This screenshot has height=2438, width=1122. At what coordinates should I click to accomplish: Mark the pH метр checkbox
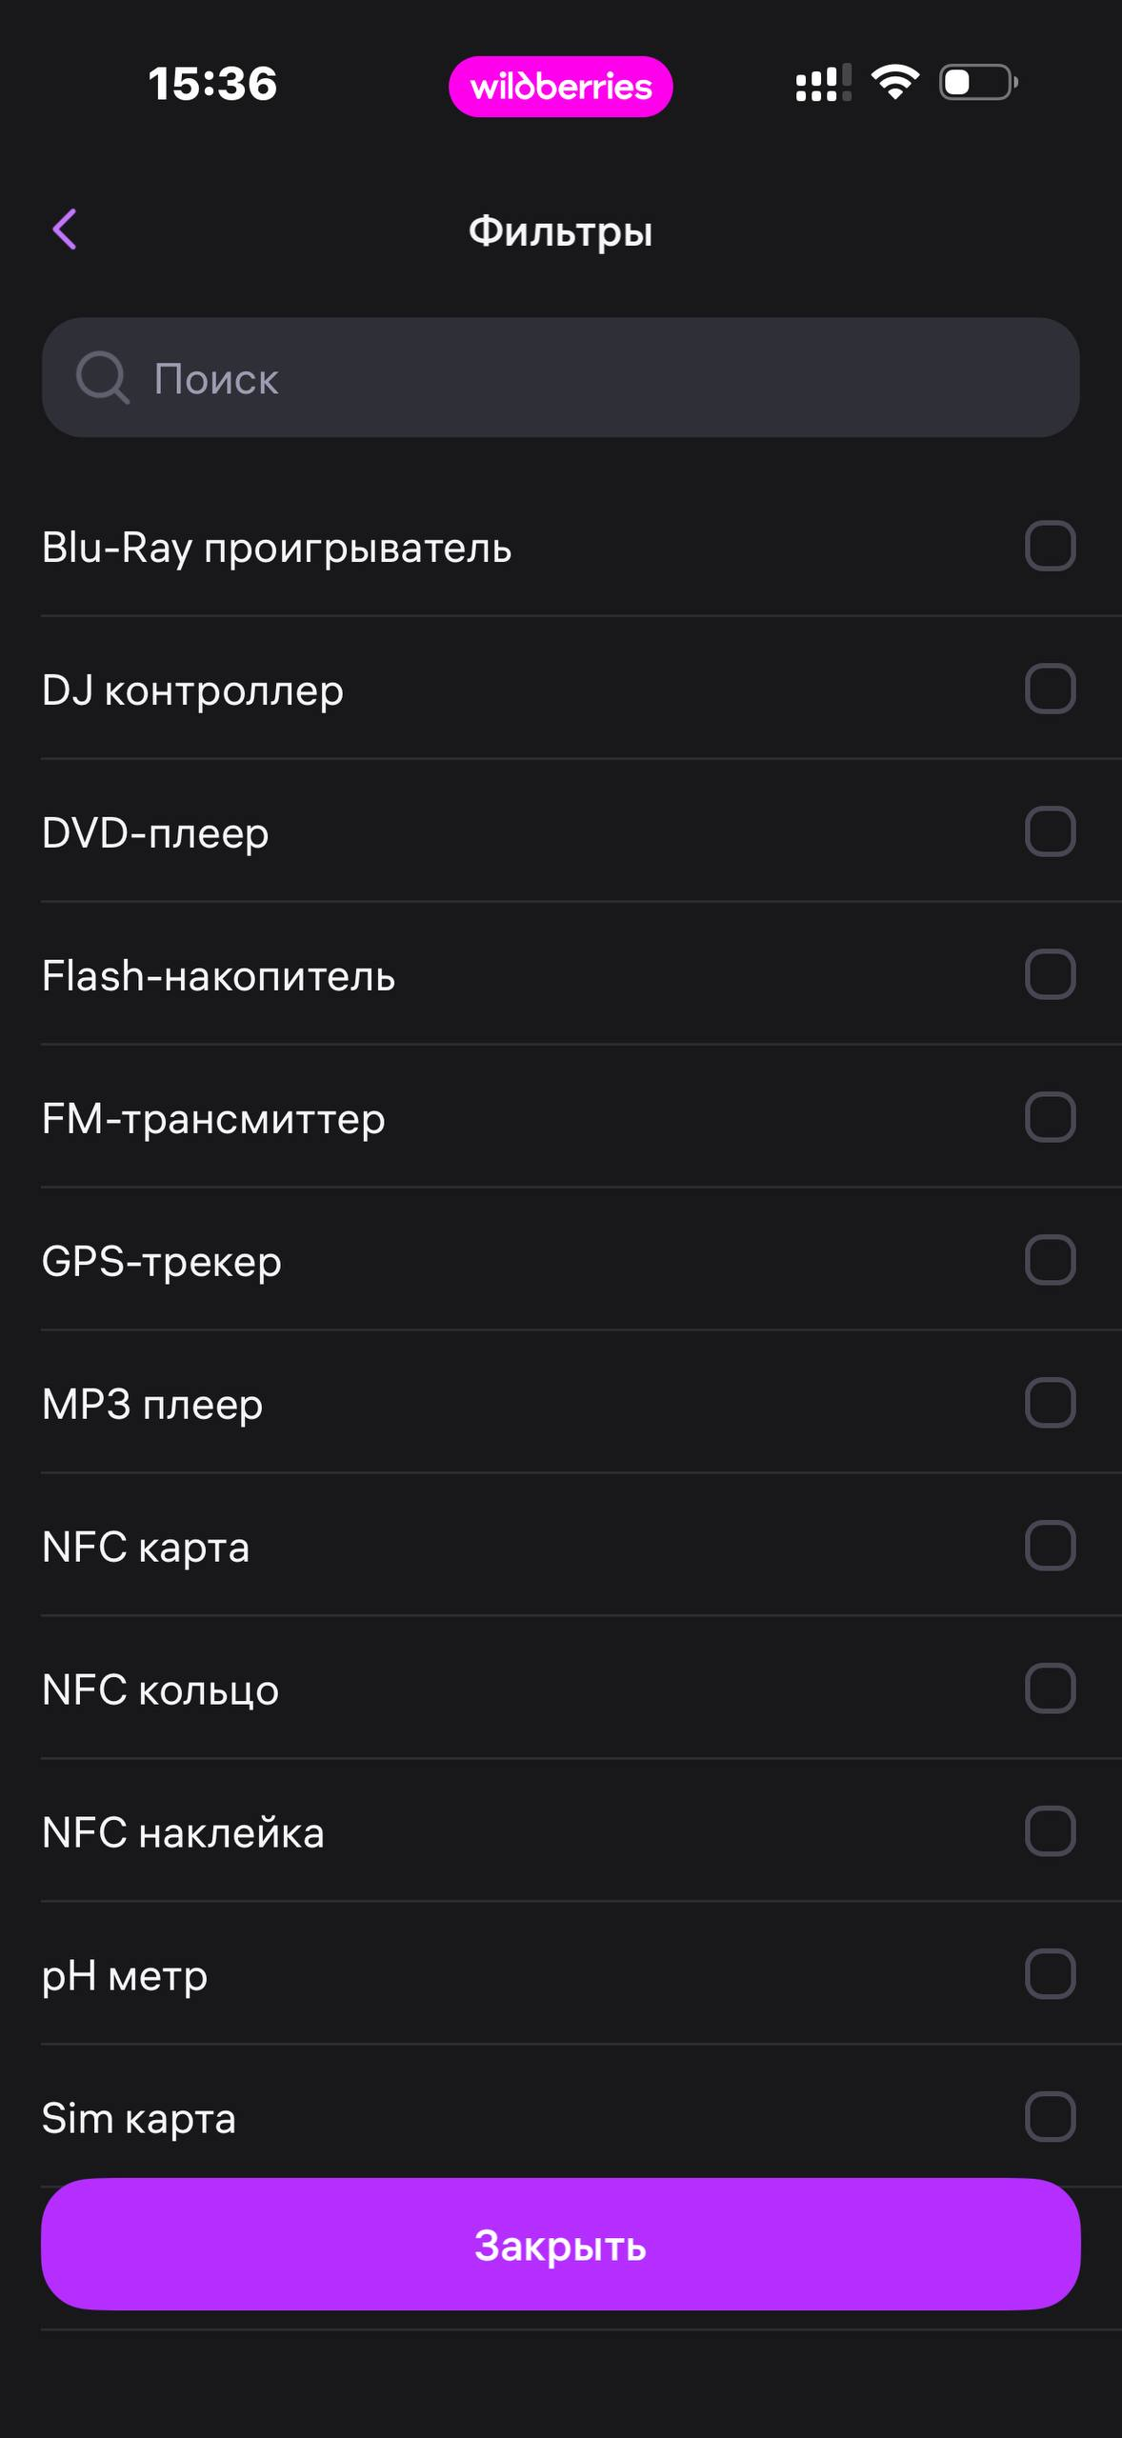[x=1051, y=1974]
